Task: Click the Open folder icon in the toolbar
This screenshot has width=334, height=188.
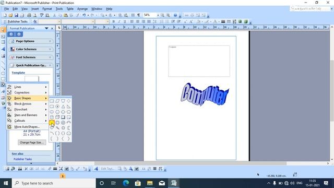Action: click(x=10, y=15)
